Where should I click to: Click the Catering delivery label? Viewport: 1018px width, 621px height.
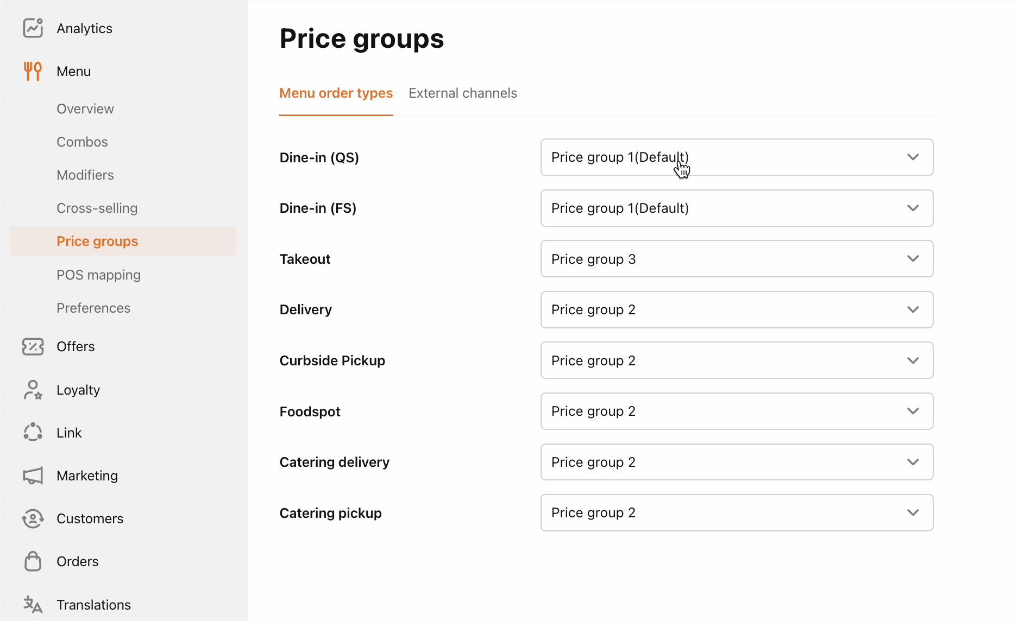[334, 462]
